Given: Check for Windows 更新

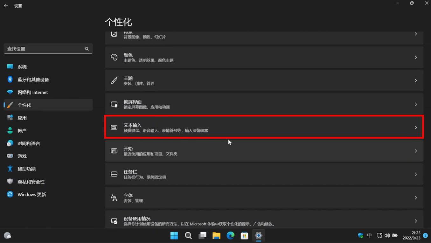Looking at the screenshot, I should 31,194.
